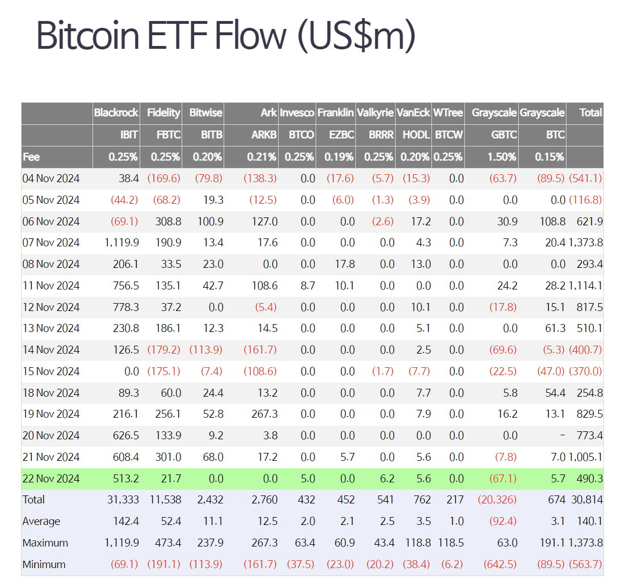
Task: Click the Maximum row label
Action: point(45,543)
